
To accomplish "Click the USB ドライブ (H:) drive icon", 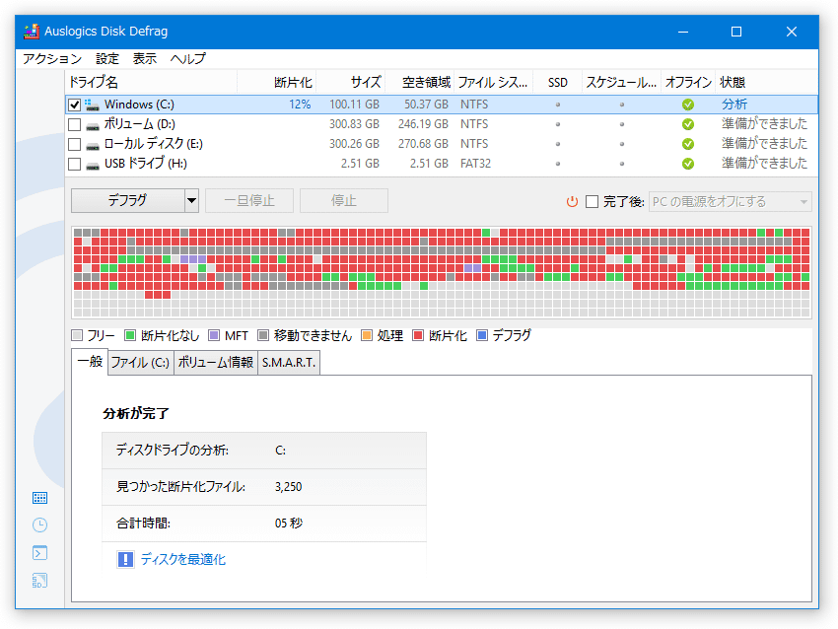I will 93,166.
